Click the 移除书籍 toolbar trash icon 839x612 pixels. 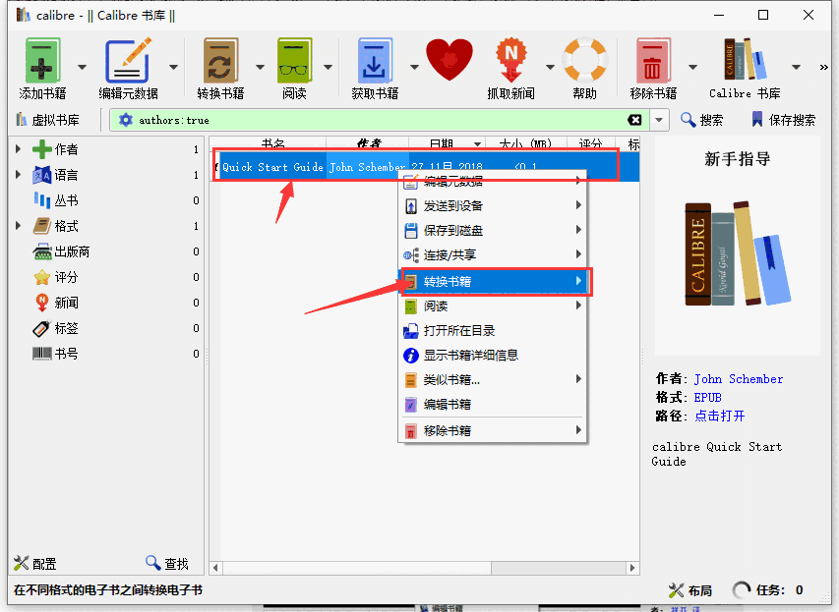point(653,60)
